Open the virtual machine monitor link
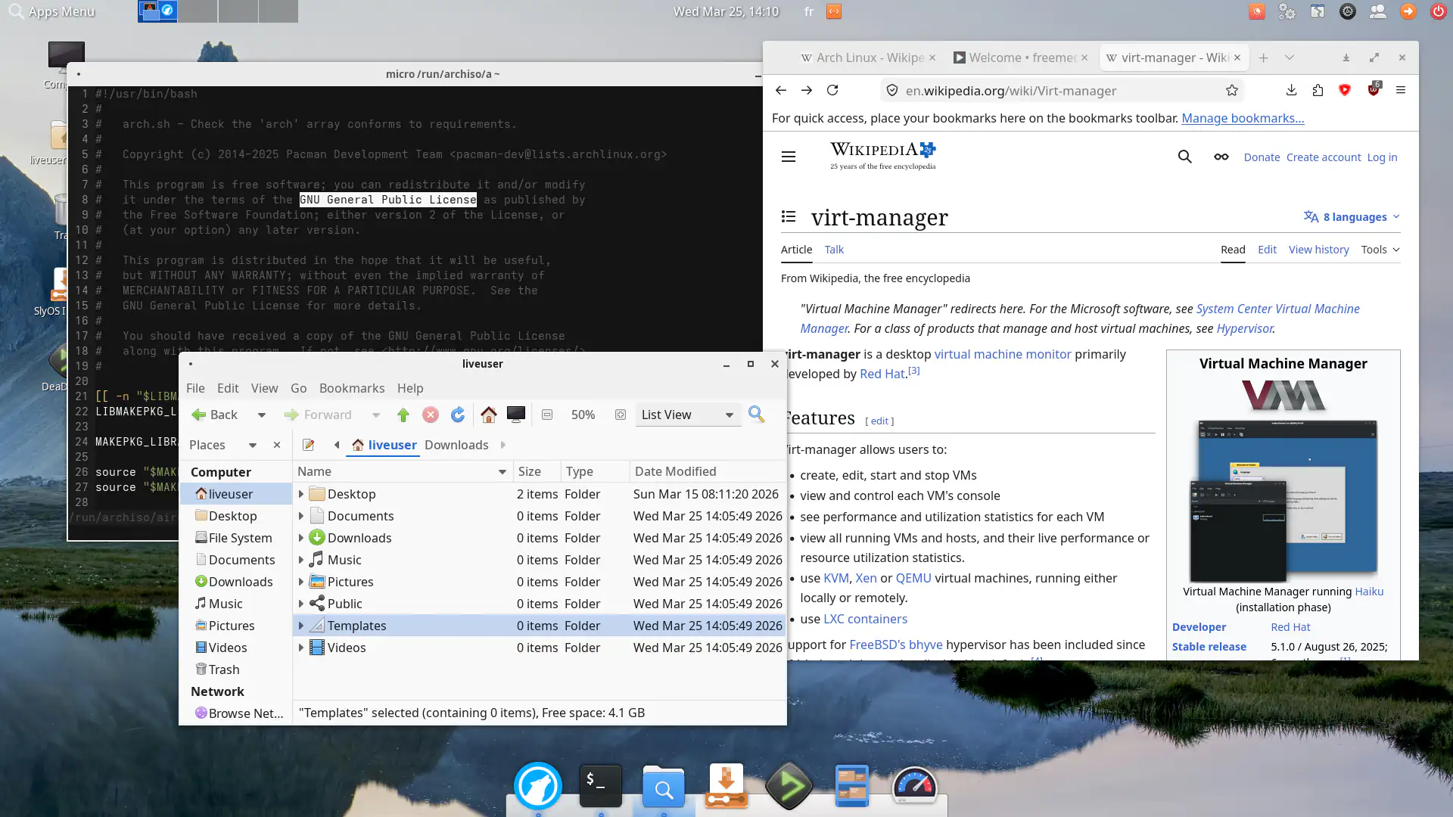Viewport: 1453px width, 817px height. click(x=1002, y=354)
